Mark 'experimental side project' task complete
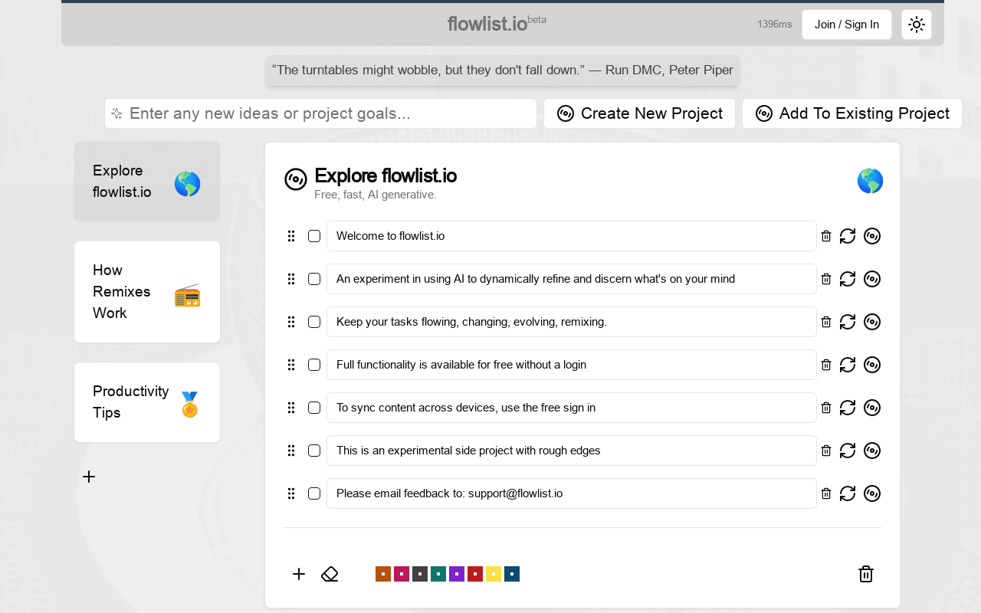The image size is (981, 613). pos(314,451)
